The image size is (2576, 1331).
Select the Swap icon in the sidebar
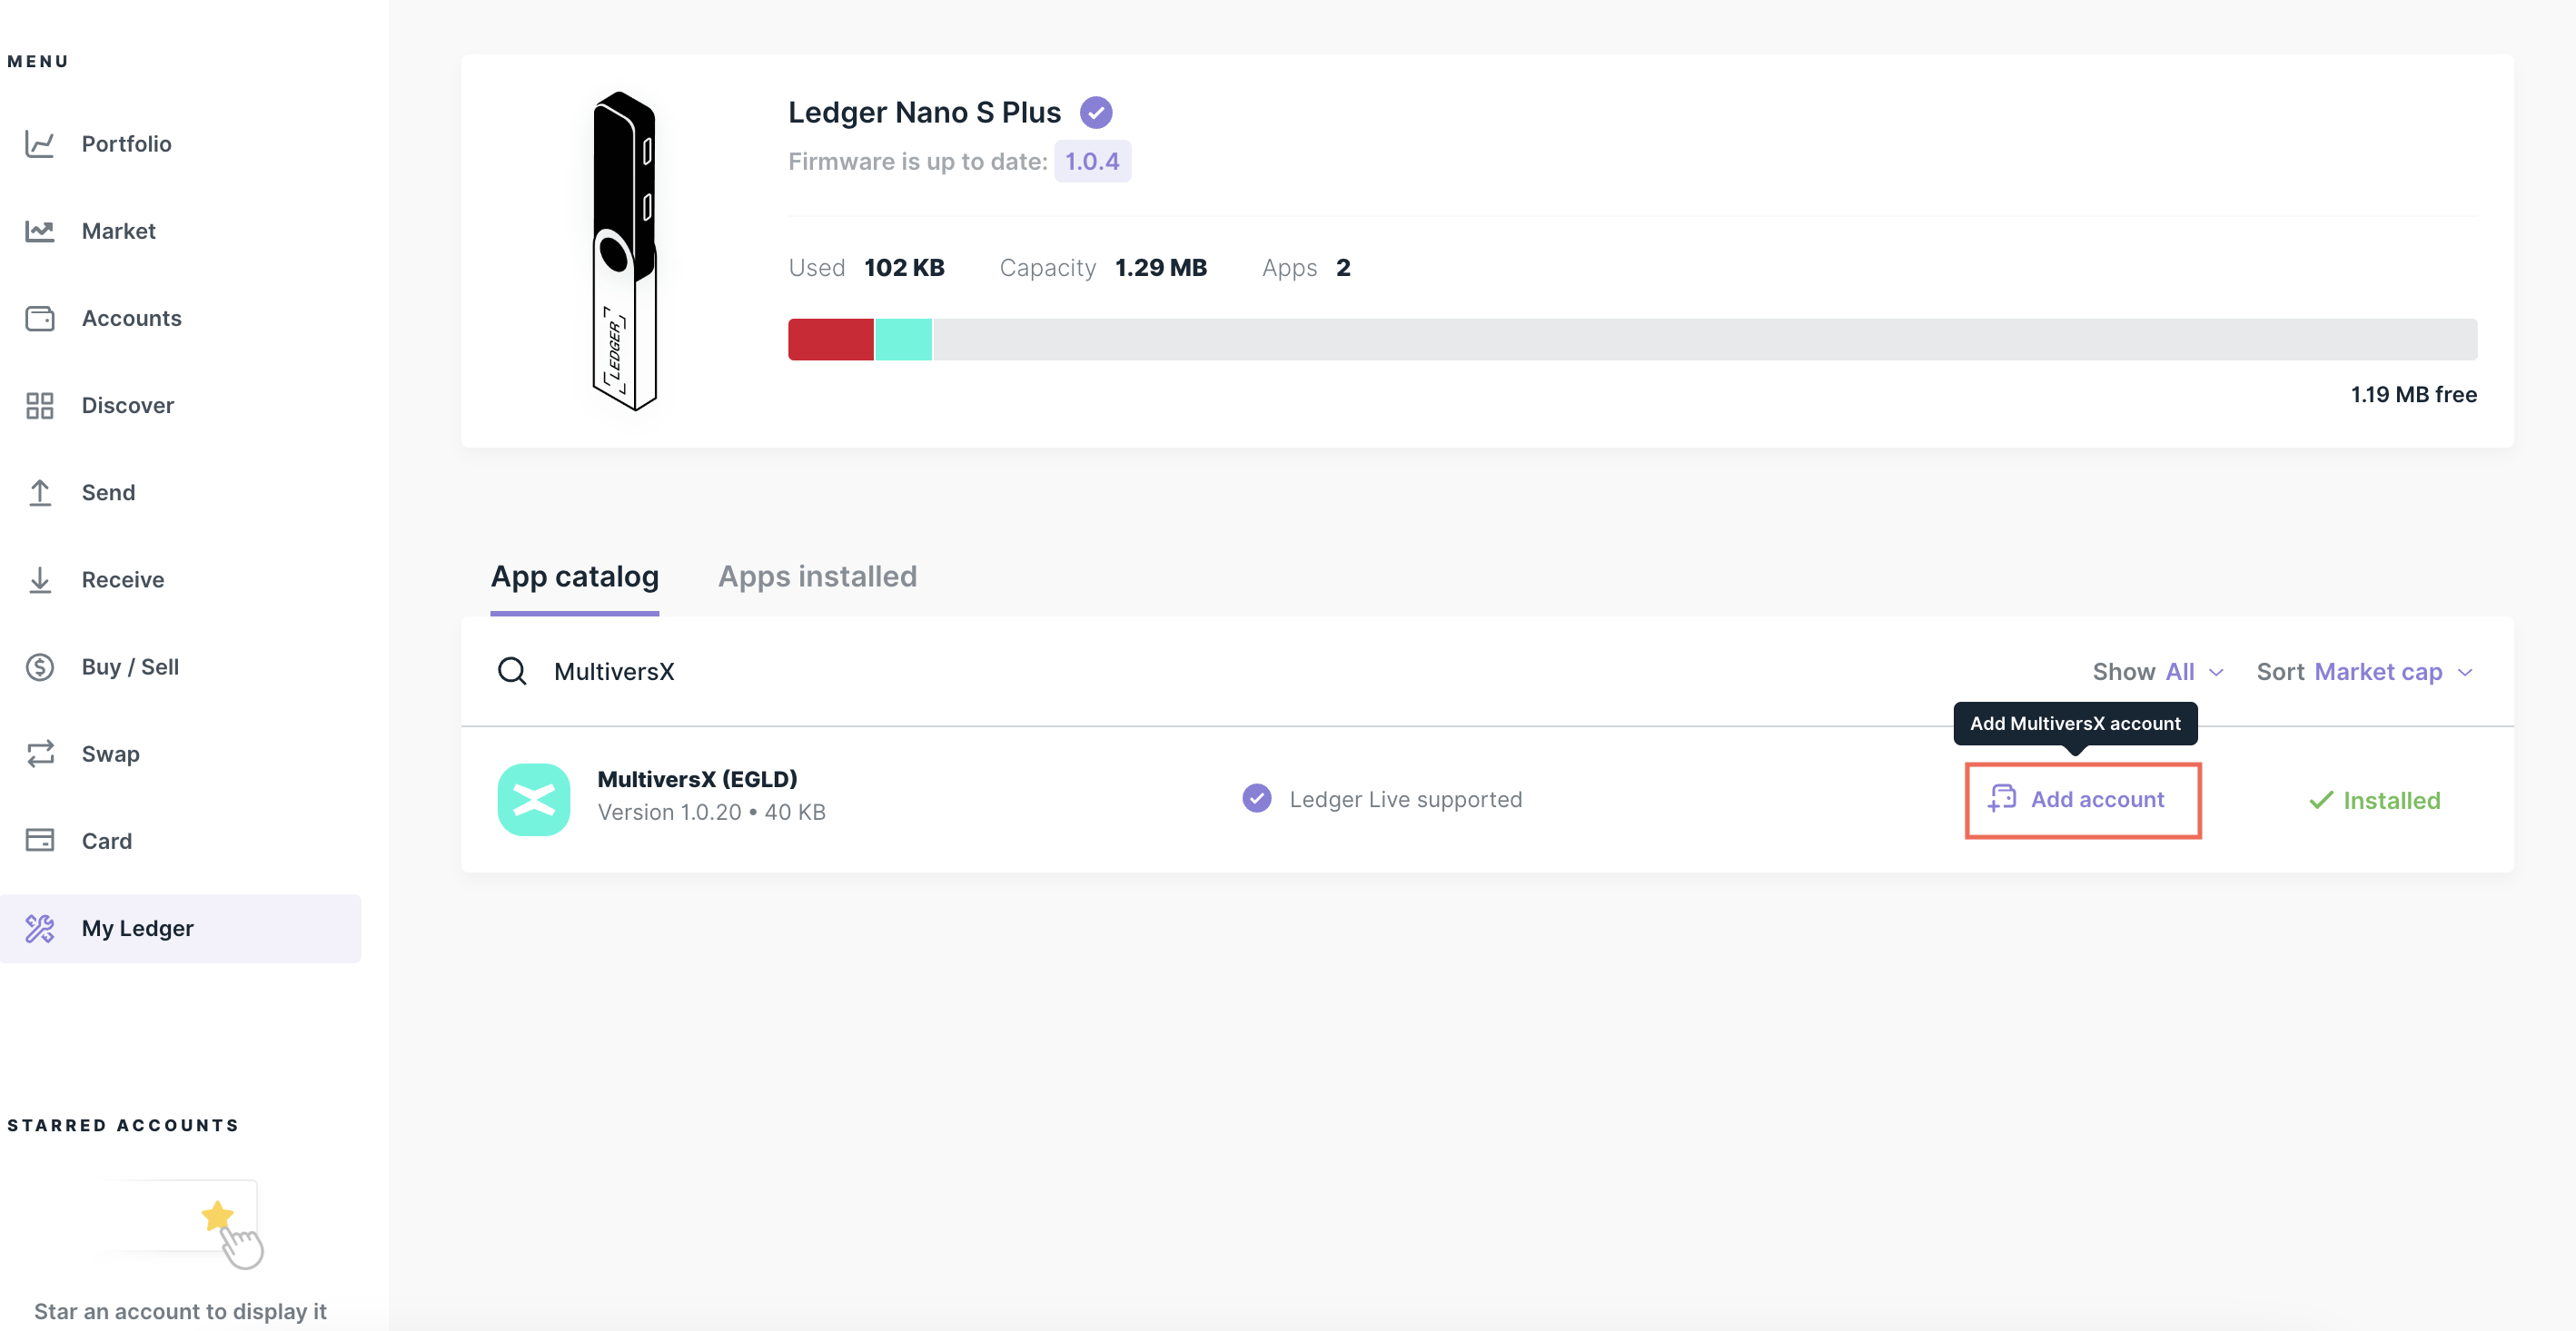[40, 754]
